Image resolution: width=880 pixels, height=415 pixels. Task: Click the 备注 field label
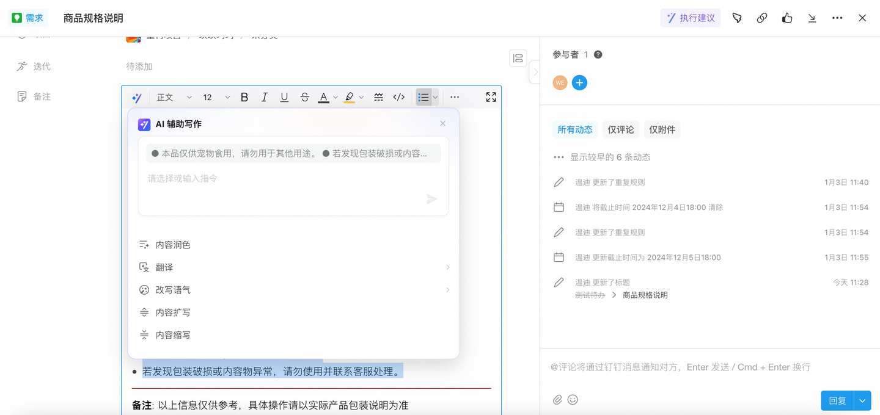[x=42, y=96]
